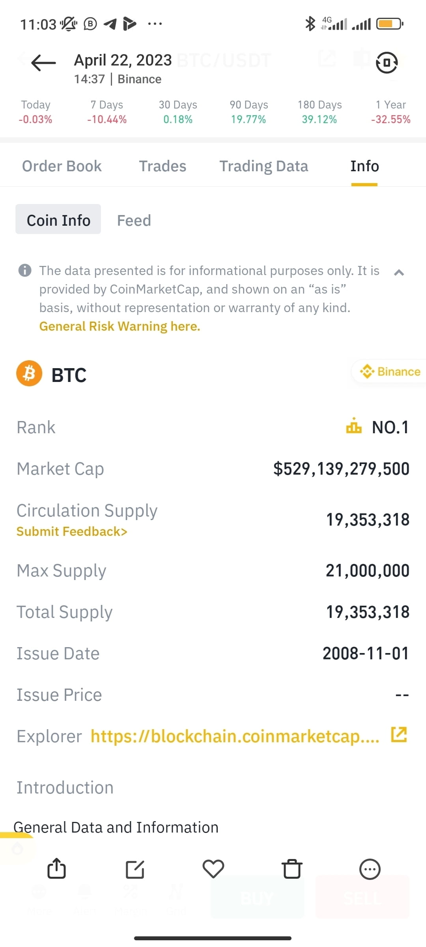
Task: Open the General Risk Warning link
Action: click(120, 326)
